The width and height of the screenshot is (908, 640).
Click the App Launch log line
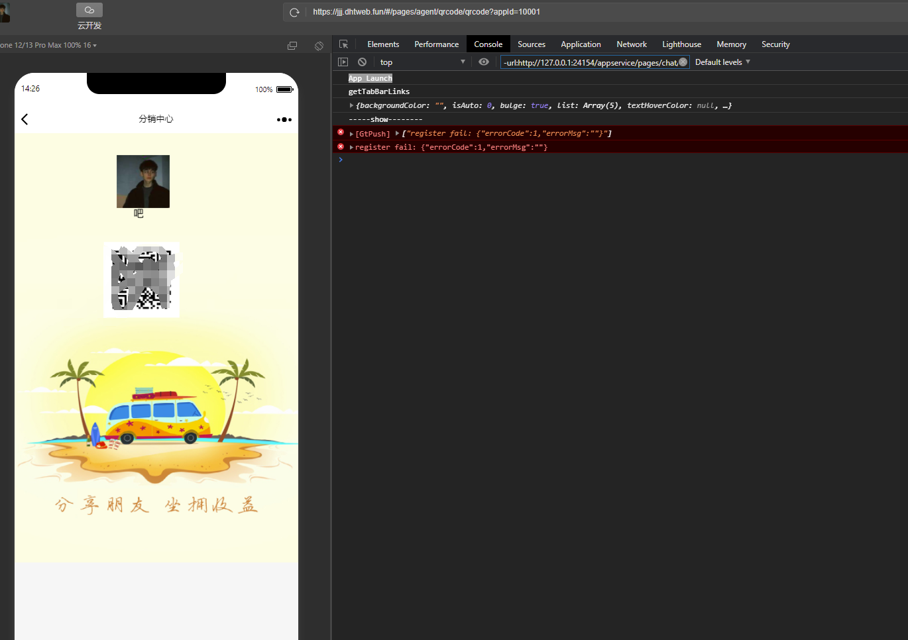click(x=370, y=78)
